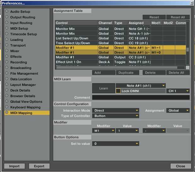
Task: Open the first modifier Value dropdown
Action: 127,131
